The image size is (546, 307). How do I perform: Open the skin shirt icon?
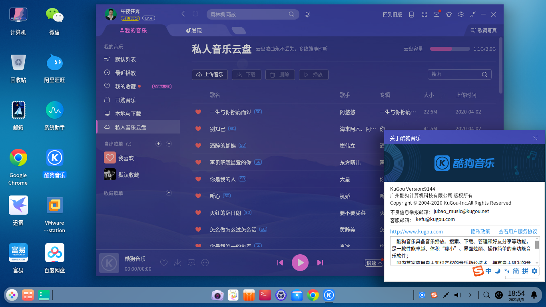(x=448, y=14)
